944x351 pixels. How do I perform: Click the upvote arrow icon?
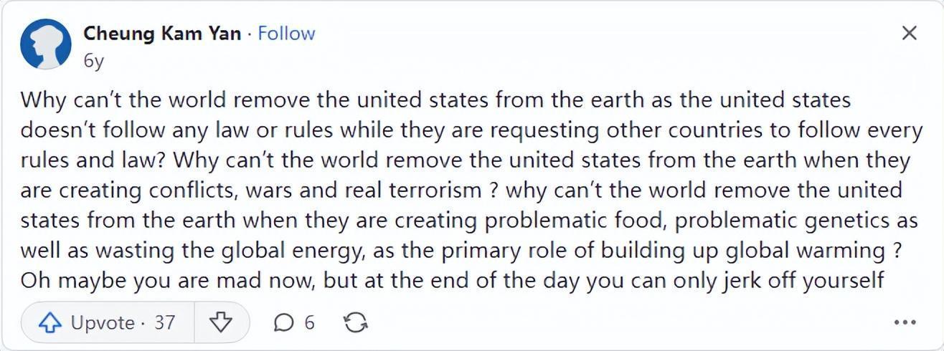tap(49, 323)
